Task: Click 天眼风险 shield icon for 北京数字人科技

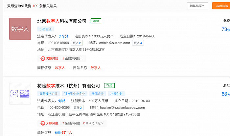Action: click(43, 58)
